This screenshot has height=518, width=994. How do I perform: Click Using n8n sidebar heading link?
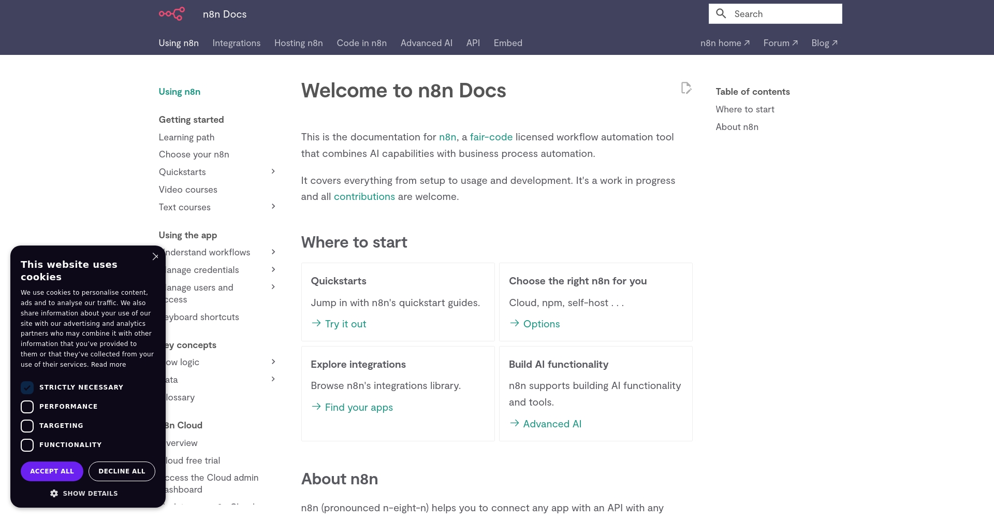click(x=180, y=92)
